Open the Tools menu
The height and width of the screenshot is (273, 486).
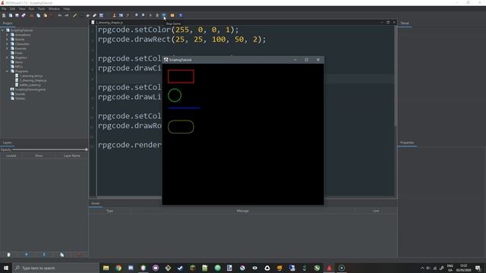(41, 9)
